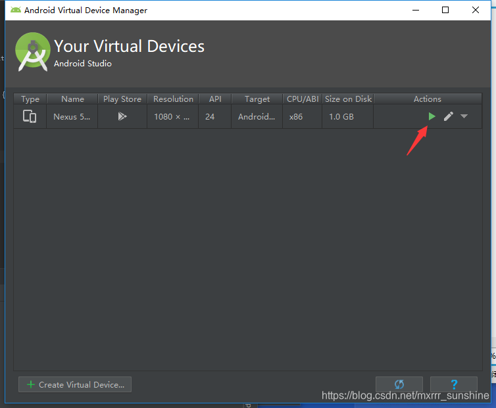Launch the Nexus 5 AVD in emulator
Image resolution: width=496 pixels, height=408 pixels.
coord(432,116)
